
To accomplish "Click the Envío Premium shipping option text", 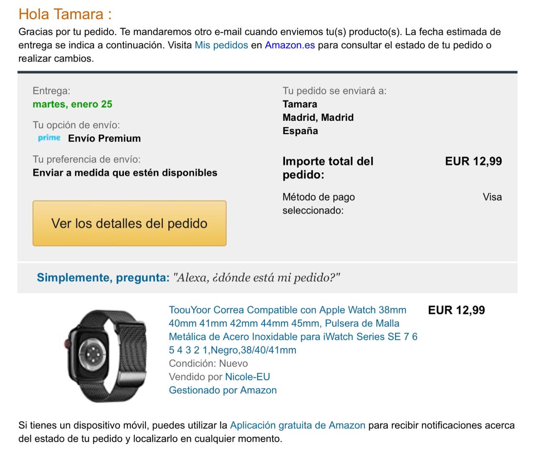I will coord(104,138).
